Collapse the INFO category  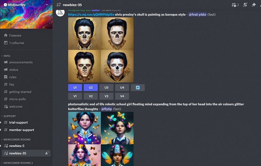6,56
